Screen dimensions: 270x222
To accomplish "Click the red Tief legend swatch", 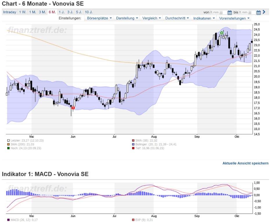I will click(133, 148).
